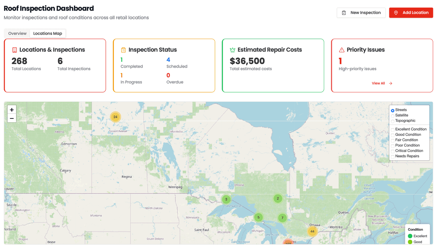Click the cluster marker labeled 3 near Lake Superior

click(226, 199)
